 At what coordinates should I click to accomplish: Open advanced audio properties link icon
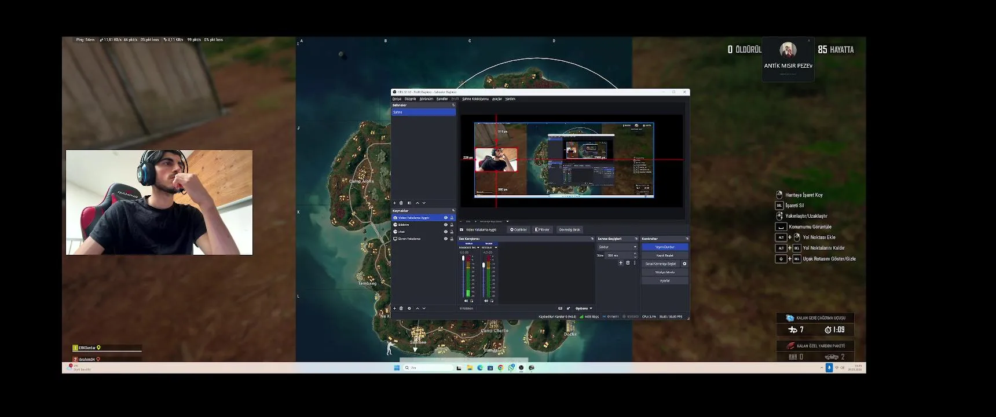[568, 308]
